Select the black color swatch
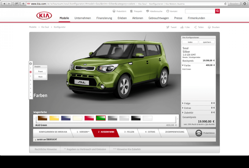249x168 pixels. [x=136, y=118]
